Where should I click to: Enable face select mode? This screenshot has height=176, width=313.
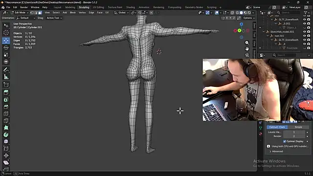[x=40, y=13]
